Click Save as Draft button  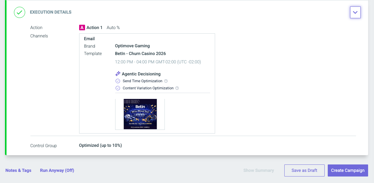(x=304, y=170)
